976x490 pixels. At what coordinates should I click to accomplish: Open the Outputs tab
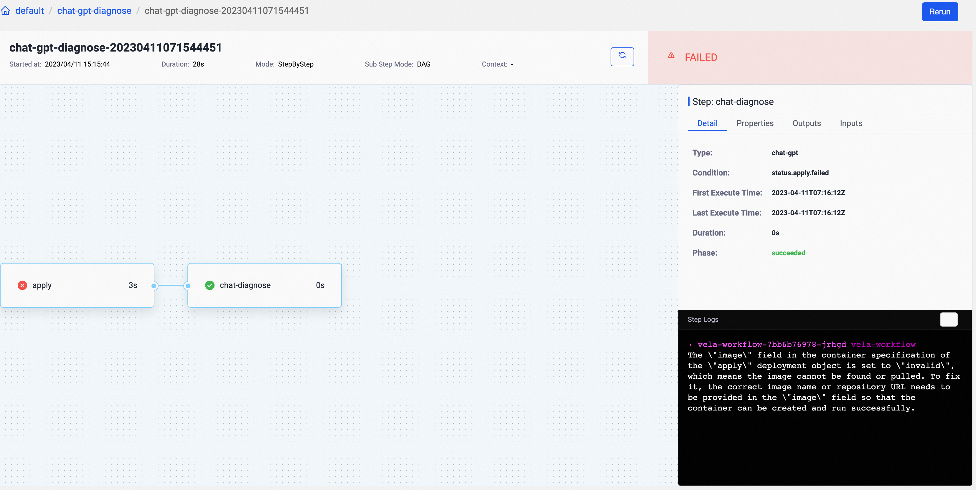tap(806, 123)
